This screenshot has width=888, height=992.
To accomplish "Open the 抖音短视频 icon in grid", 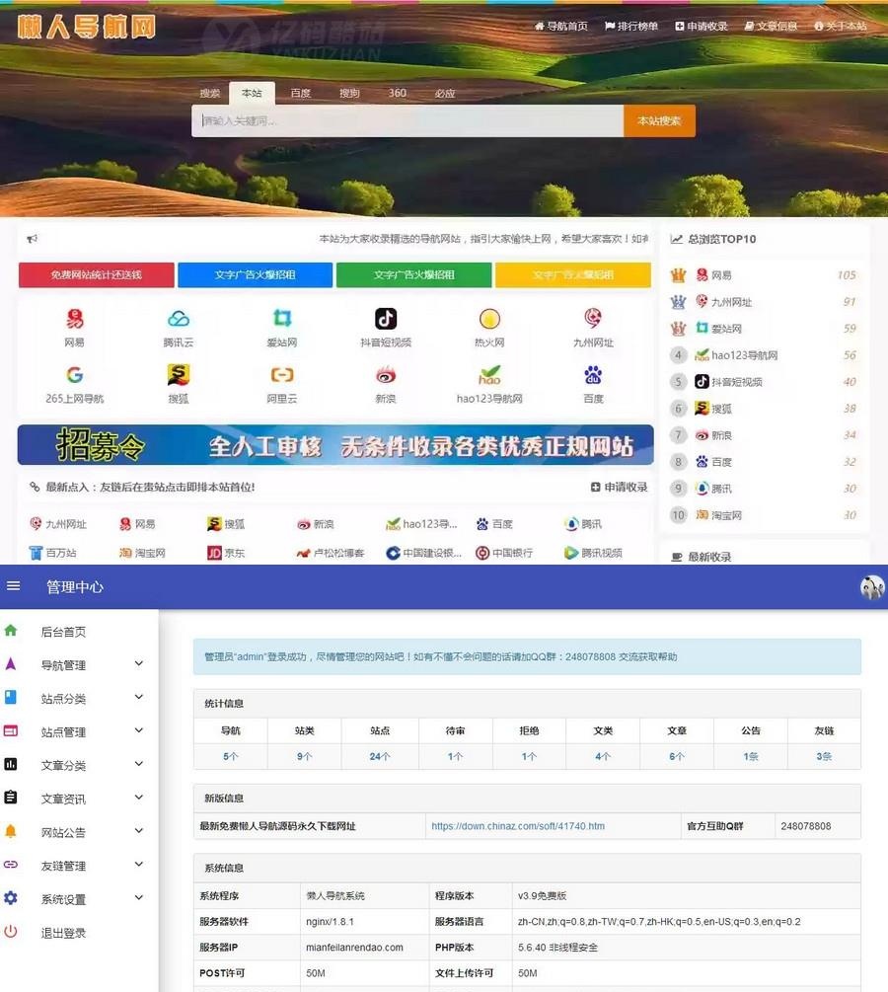I will pos(386,318).
